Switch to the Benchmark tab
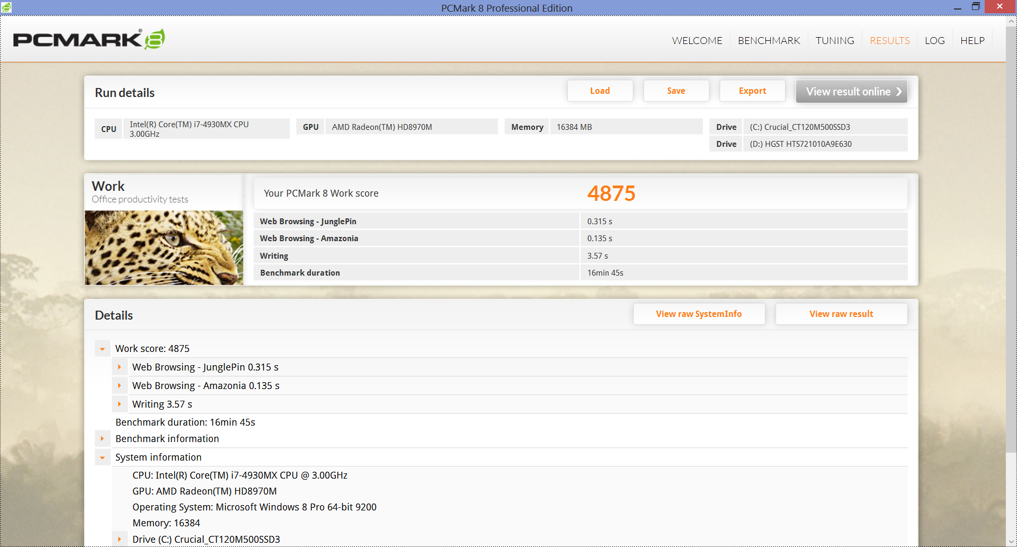Viewport: 1017px width, 547px height. (x=769, y=41)
